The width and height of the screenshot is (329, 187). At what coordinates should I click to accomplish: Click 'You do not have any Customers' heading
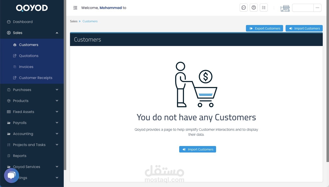click(196, 117)
